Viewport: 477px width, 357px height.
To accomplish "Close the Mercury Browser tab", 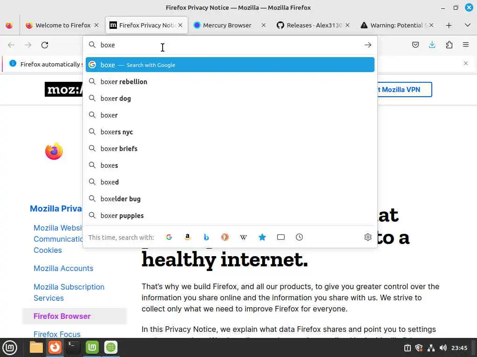I will click(x=264, y=25).
